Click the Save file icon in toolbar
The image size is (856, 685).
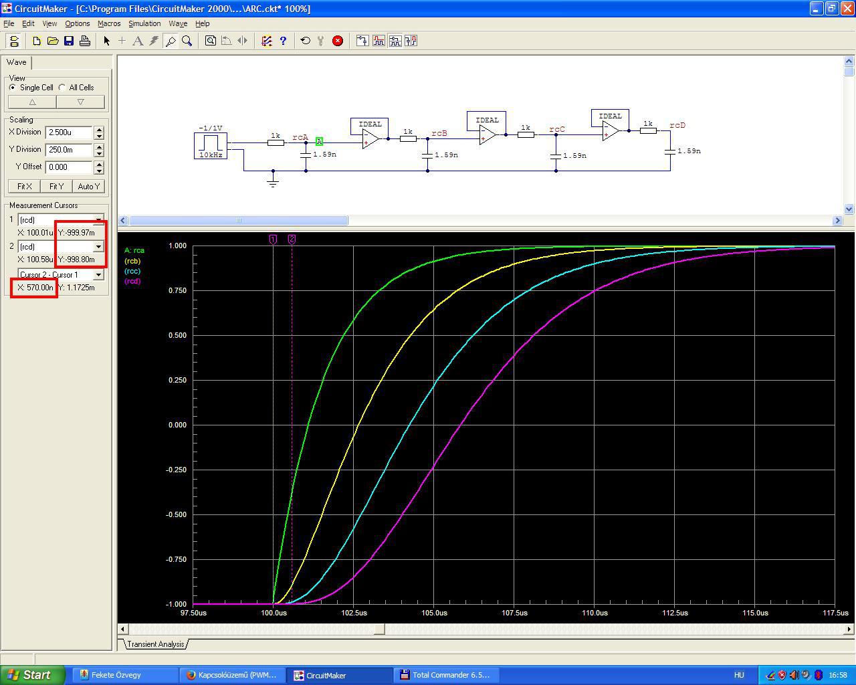tap(69, 41)
